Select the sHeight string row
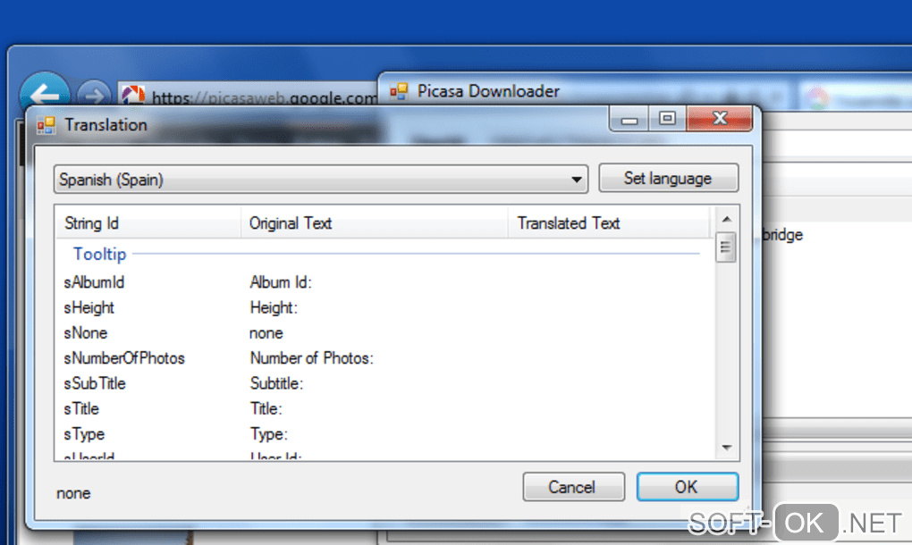The height and width of the screenshot is (545, 912). click(x=384, y=307)
